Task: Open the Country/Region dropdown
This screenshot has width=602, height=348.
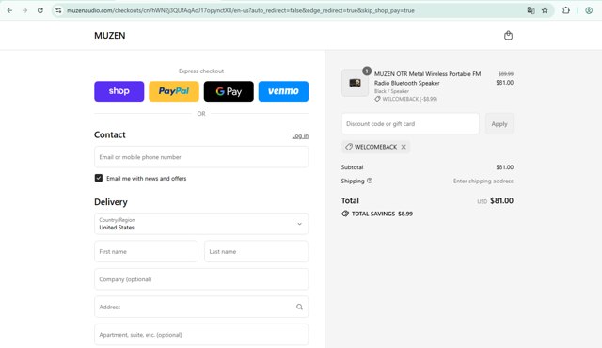Action: click(201, 224)
